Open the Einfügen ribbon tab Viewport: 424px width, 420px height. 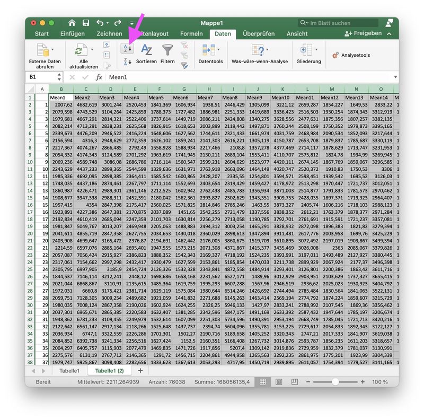(72, 34)
